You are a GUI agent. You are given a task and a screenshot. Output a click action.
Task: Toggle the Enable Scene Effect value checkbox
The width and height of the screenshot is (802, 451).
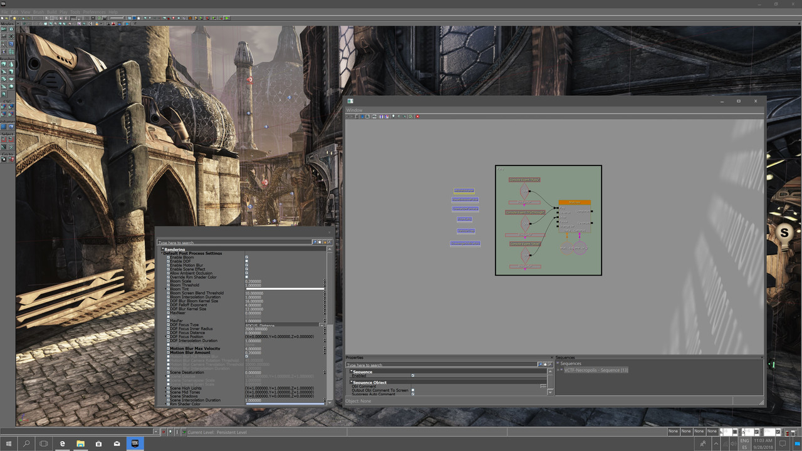(247, 269)
